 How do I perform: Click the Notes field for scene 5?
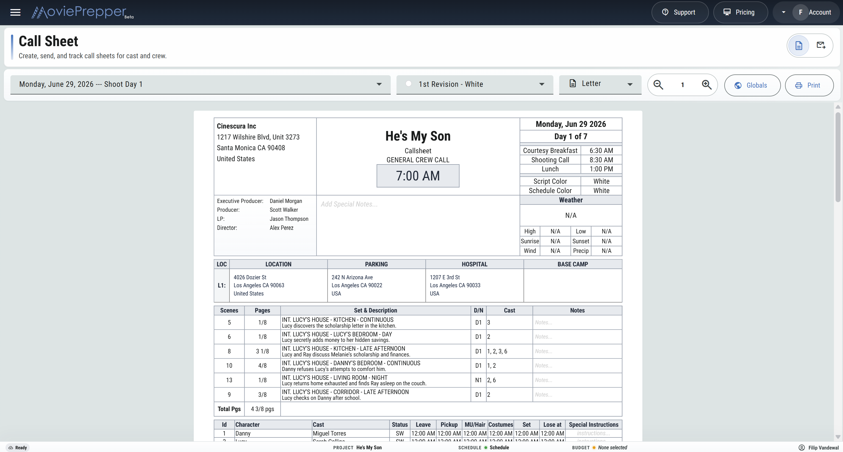(x=577, y=322)
